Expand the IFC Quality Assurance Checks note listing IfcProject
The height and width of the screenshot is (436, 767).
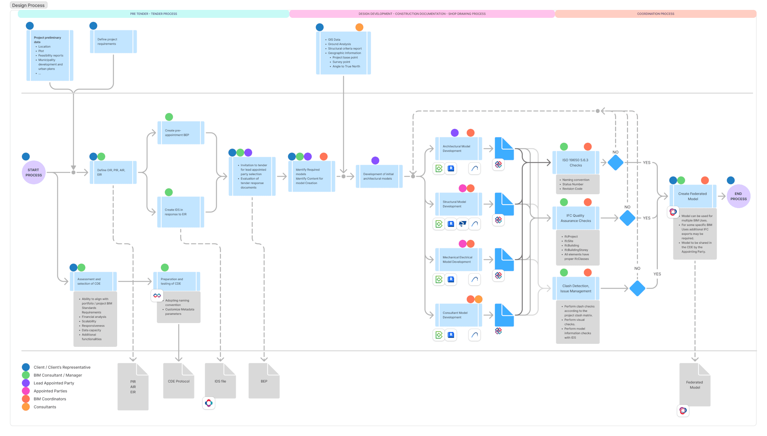click(577, 248)
